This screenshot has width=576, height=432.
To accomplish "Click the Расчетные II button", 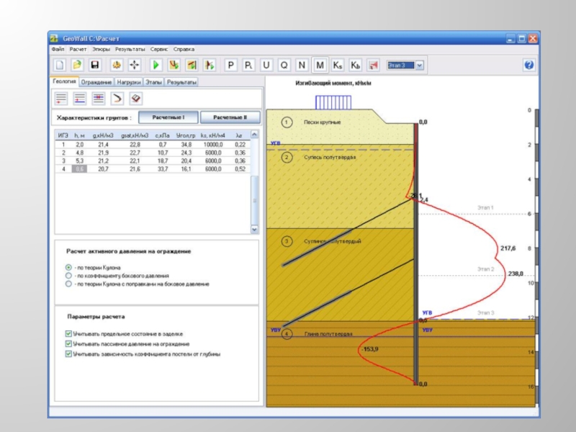I will tap(230, 117).
